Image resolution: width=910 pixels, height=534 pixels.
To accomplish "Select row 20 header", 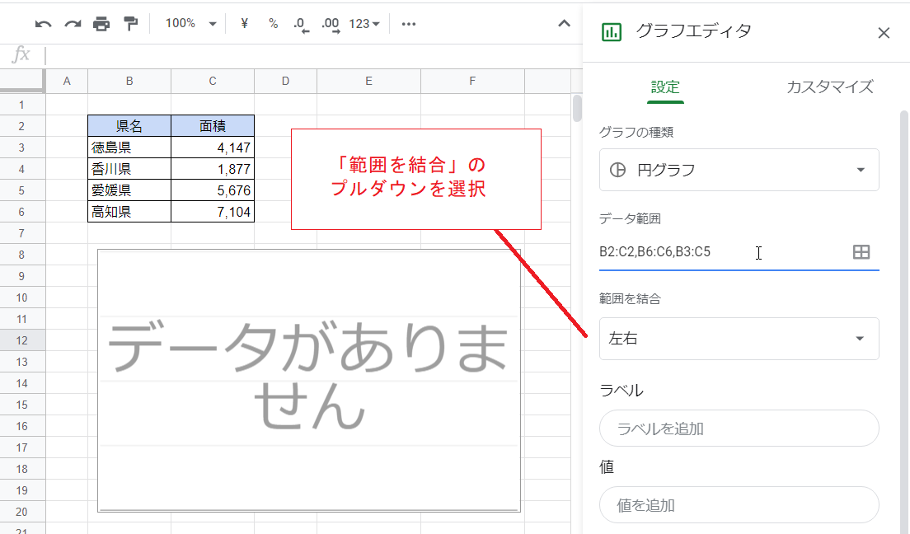I will 22,512.
